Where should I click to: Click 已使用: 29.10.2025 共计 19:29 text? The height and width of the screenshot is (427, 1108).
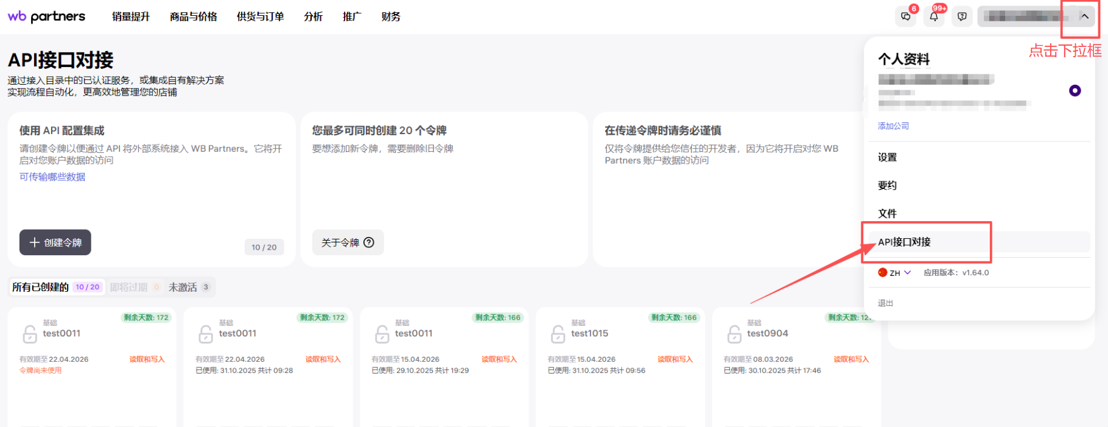(420, 370)
